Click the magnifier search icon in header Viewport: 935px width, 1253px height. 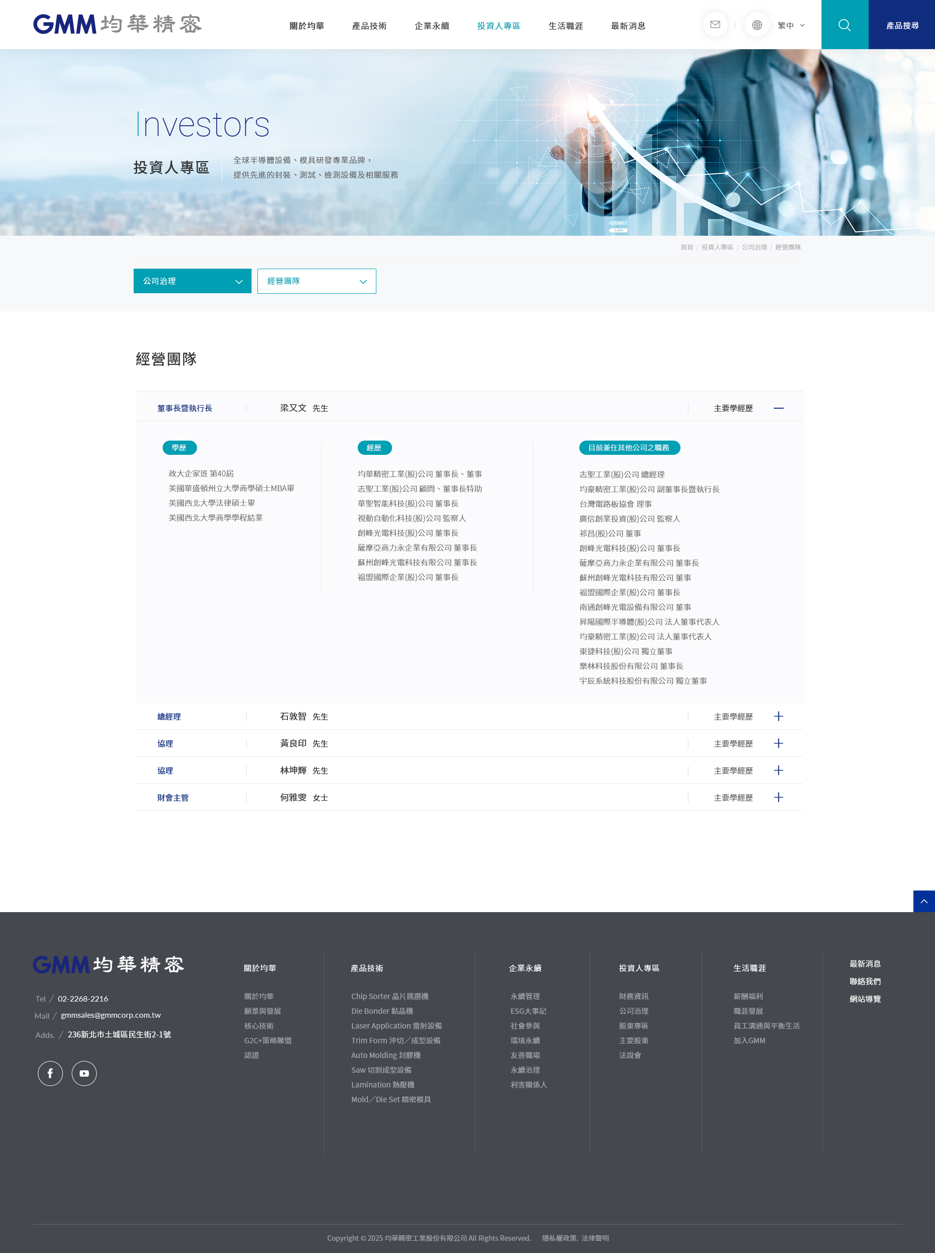(x=845, y=25)
